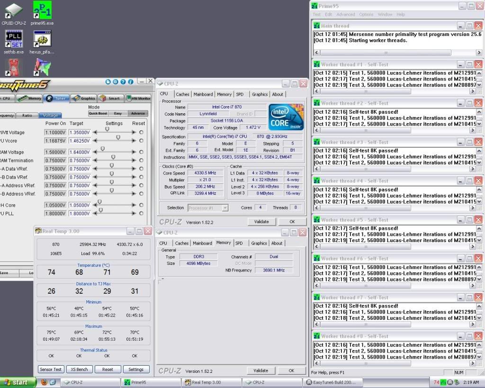Viewport: 485px width, 388px height.
Task: Select the Reset radio for CPU Vcore
Action: point(141,141)
